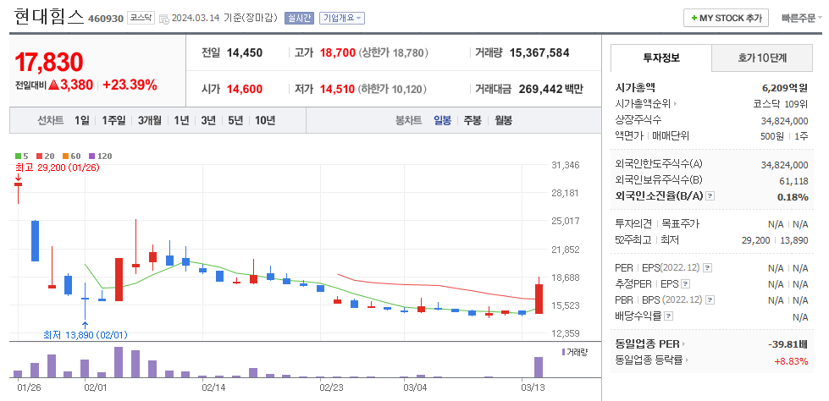Click the 코스닥 market badge
This screenshot has width=829, height=401.
(141, 18)
